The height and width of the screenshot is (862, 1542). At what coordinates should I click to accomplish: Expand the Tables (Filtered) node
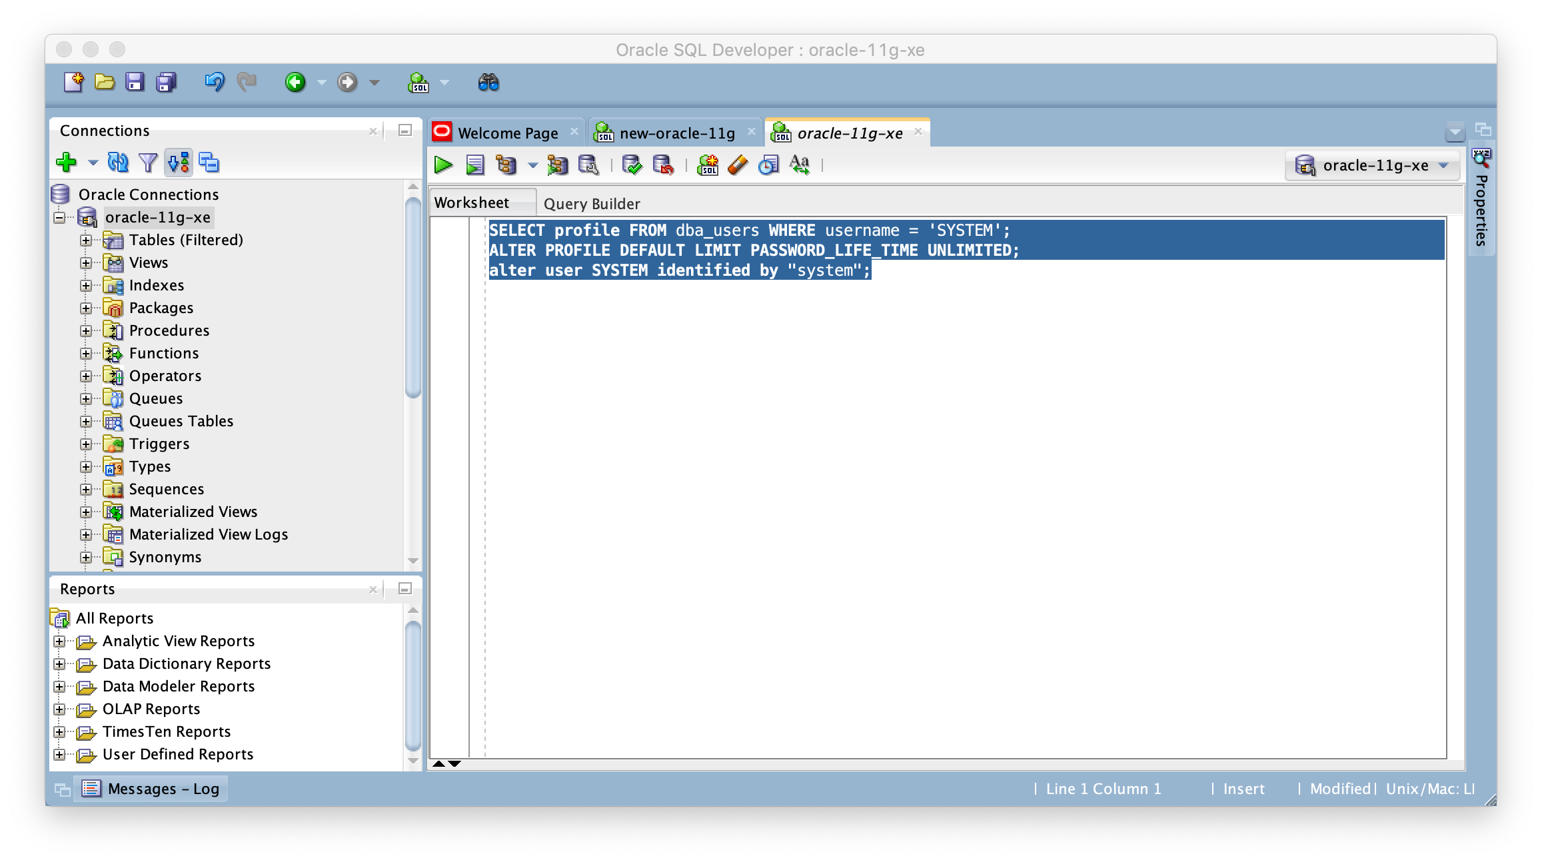(86, 240)
